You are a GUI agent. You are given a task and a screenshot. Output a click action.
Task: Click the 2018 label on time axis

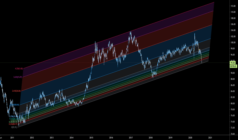[x=151, y=138]
